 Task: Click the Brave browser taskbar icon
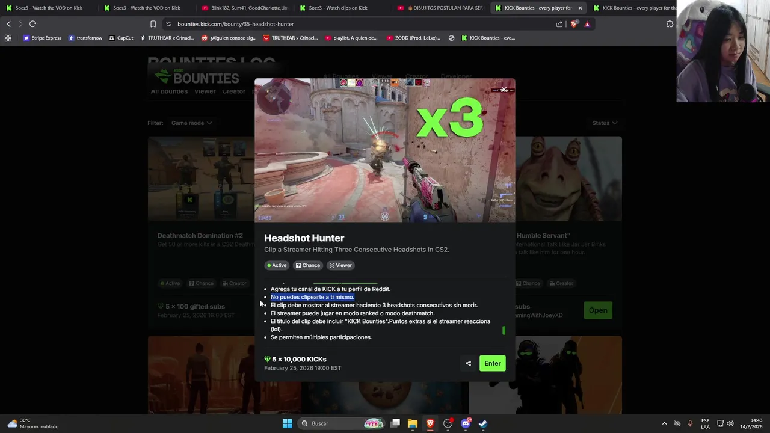pyautogui.click(x=430, y=423)
